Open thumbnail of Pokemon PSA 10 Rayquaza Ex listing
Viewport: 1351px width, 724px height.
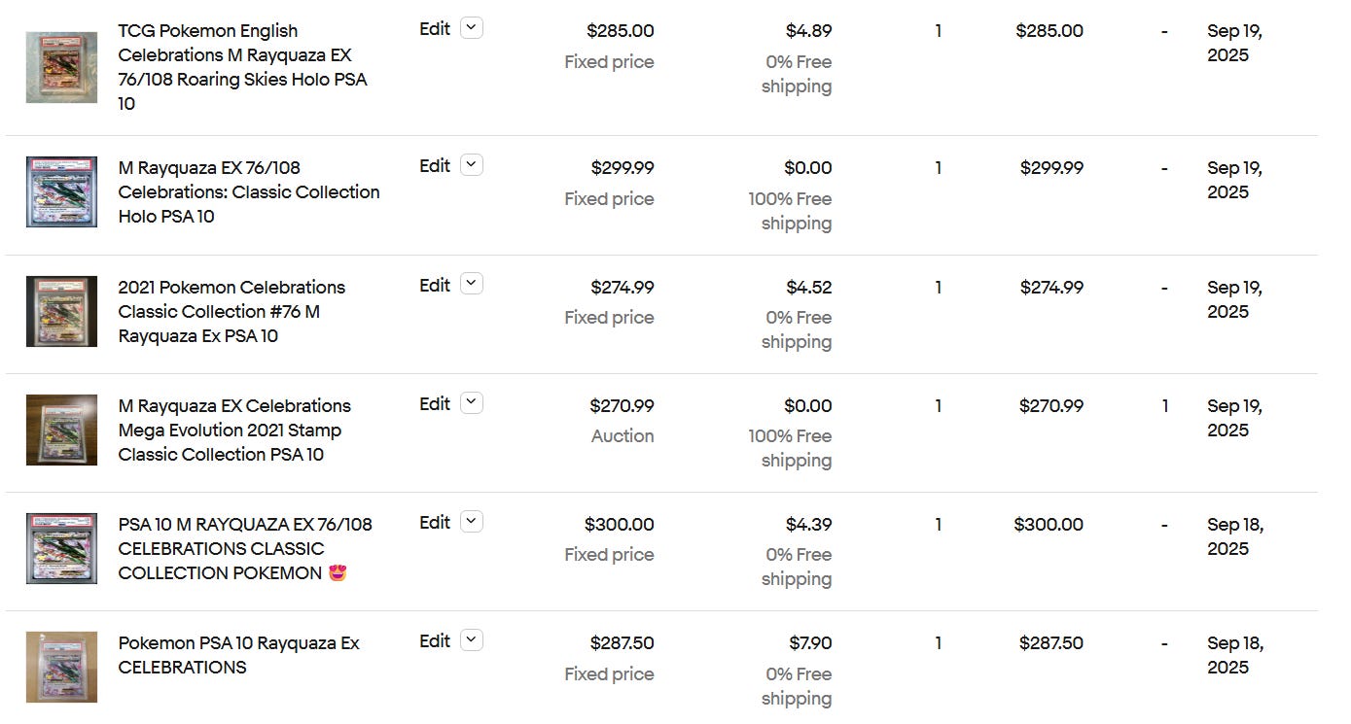tap(61, 667)
